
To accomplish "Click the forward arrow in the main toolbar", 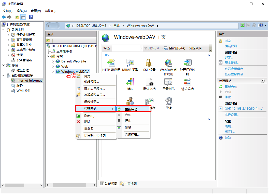I will coord(9,17).
